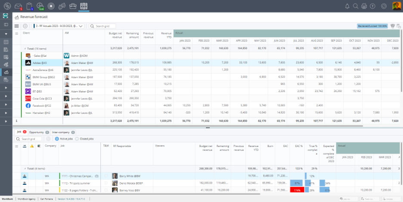
Task: Collapse the Total (4 items) group
Action: (x=25, y=168)
